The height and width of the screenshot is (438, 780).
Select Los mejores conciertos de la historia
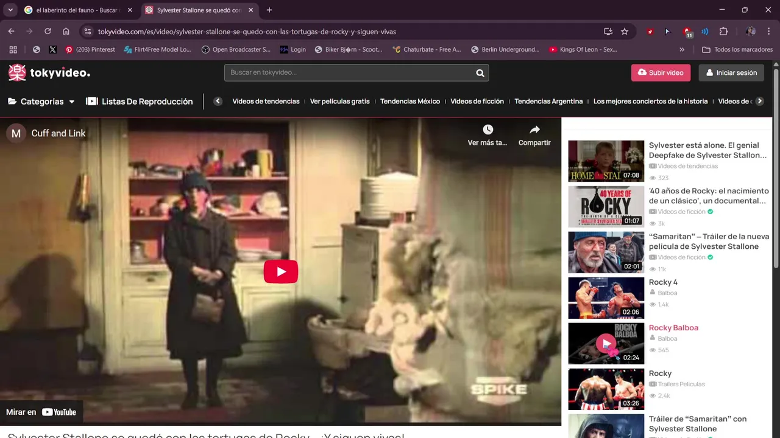pos(650,102)
